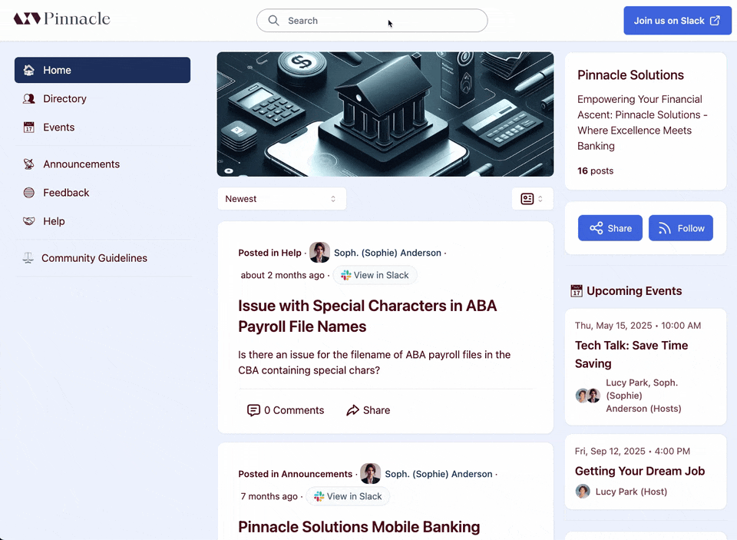
Task: Click the Events calendar icon in sidebar
Action: tap(29, 128)
